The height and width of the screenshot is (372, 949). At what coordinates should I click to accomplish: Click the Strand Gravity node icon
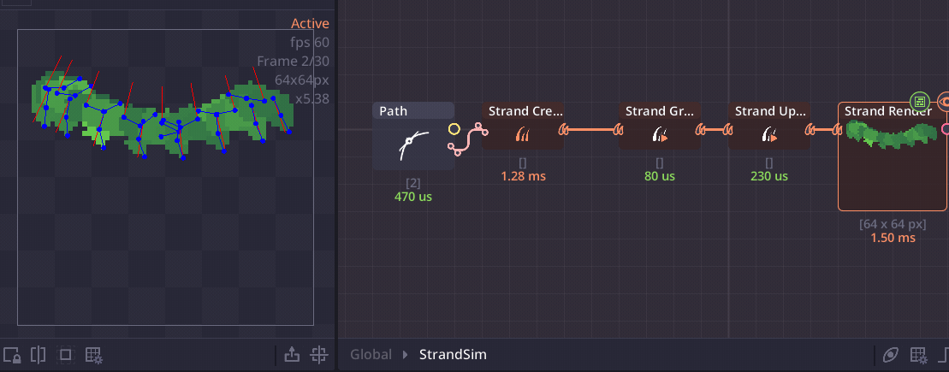point(660,134)
